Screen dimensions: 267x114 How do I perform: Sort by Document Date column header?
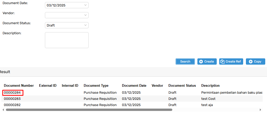pyautogui.click(x=134, y=85)
